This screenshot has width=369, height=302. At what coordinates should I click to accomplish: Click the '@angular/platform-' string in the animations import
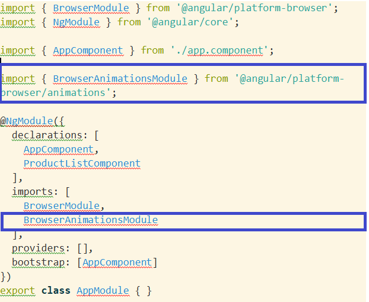tap(289, 79)
